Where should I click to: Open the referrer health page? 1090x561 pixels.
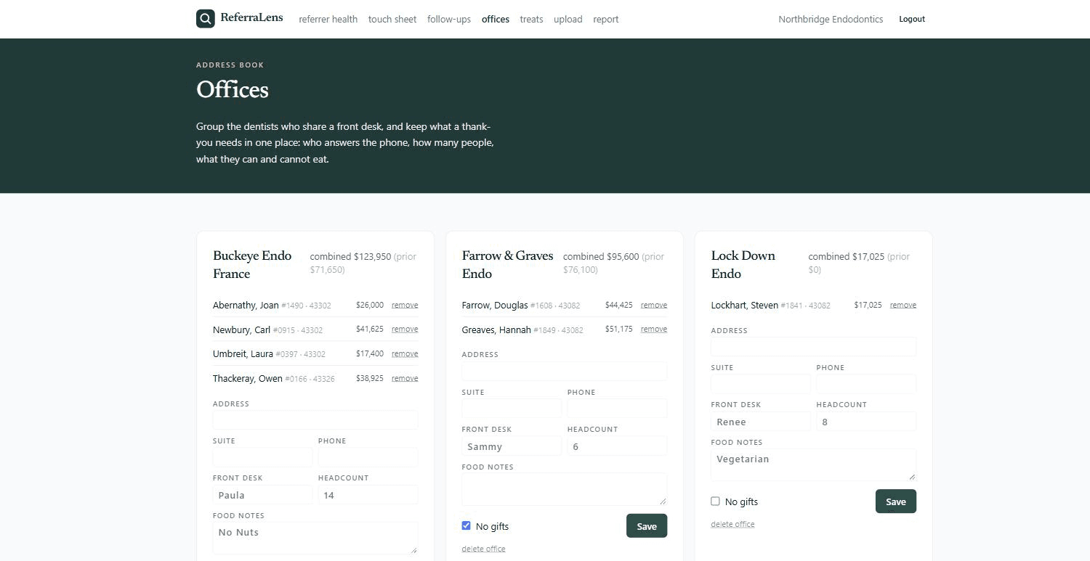[328, 20]
